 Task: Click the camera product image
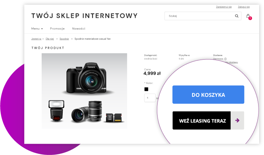[x=84, y=91]
